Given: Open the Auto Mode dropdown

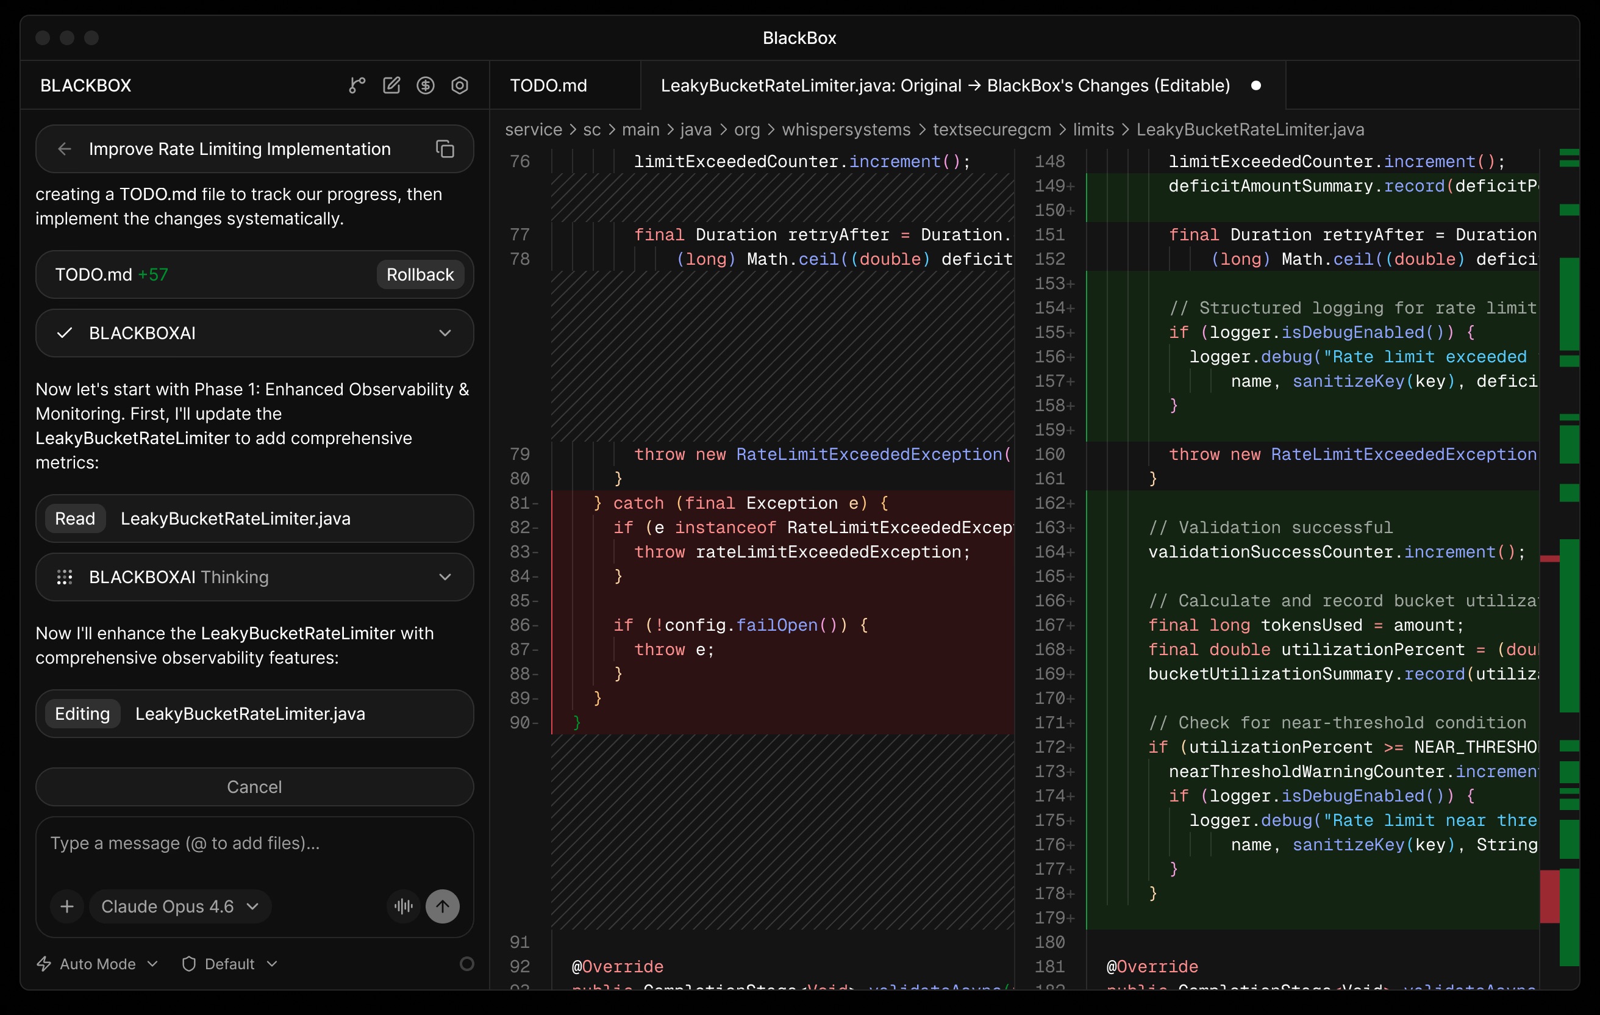Looking at the screenshot, I should 98,964.
